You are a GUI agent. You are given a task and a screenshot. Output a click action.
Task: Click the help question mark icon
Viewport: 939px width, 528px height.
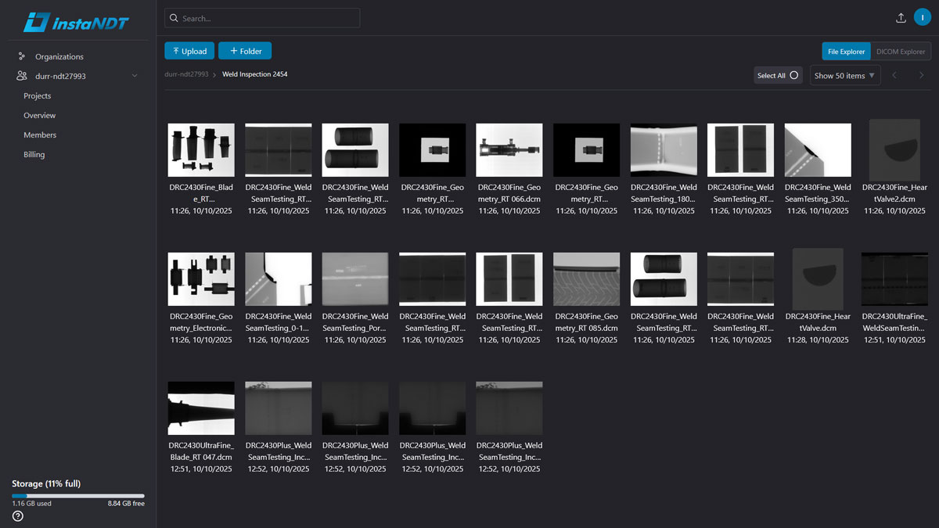[18, 515]
